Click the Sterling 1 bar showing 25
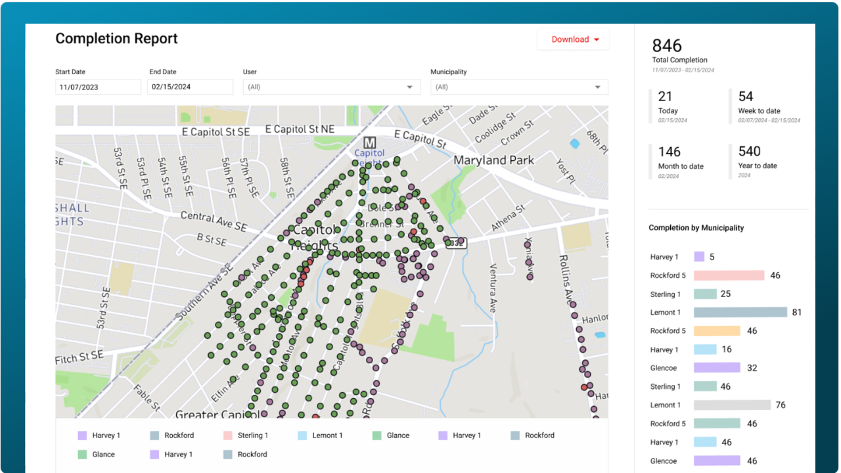This screenshot has width=841, height=473. (705, 294)
